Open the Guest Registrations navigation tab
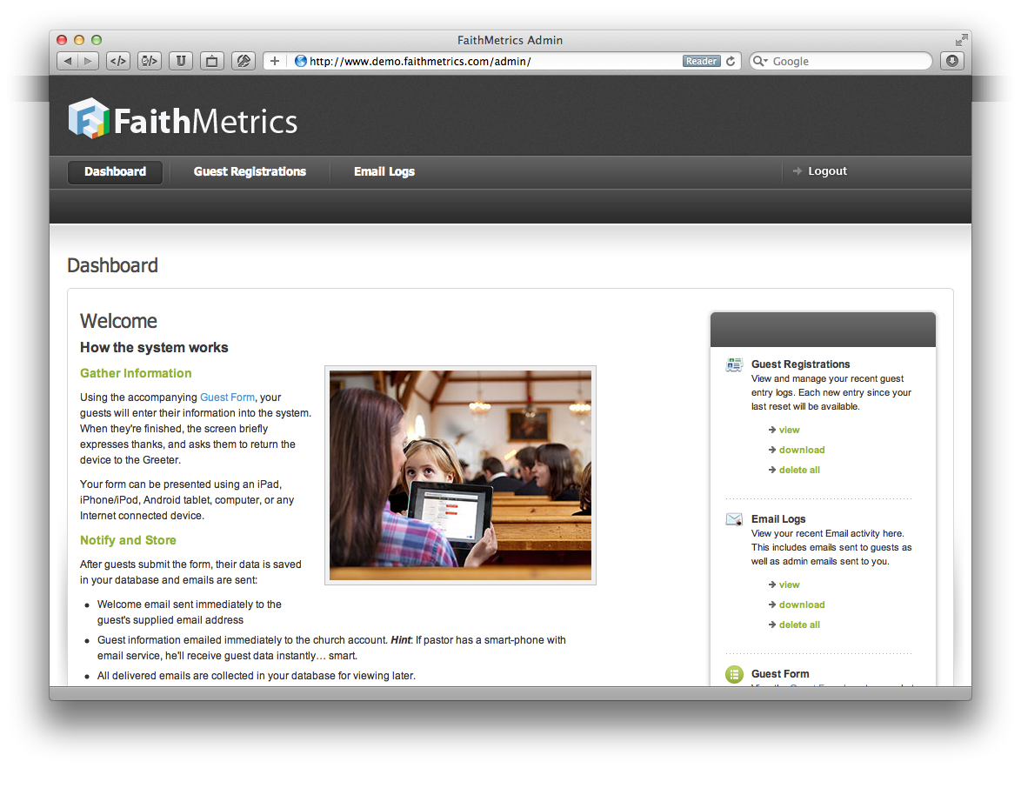This screenshot has height=795, width=1021. [x=250, y=172]
